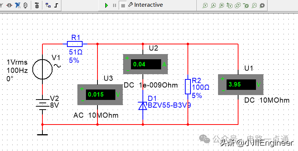Click U3 voltmeter showing 0.015 V

[100, 94]
